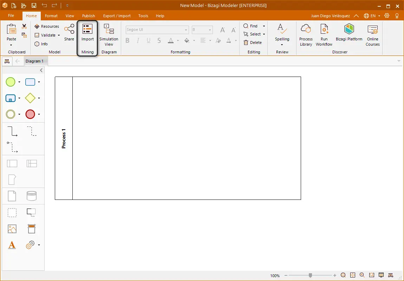Click the Resources button
This screenshot has width=404, height=281.
(x=47, y=26)
